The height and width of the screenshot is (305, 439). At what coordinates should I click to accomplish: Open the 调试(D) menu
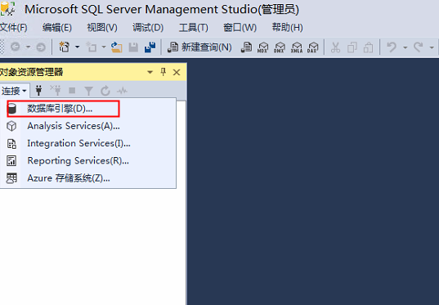click(147, 28)
